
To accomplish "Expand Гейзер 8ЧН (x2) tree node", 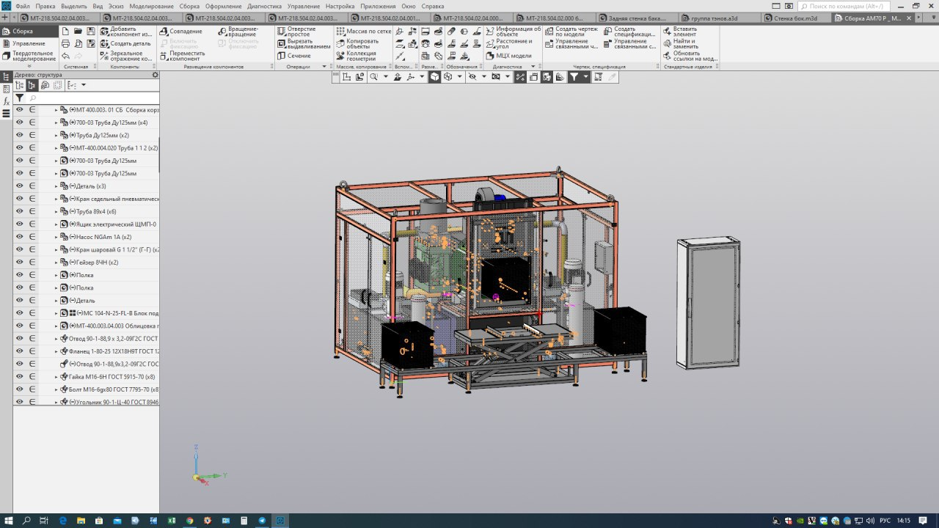I will tap(56, 263).
